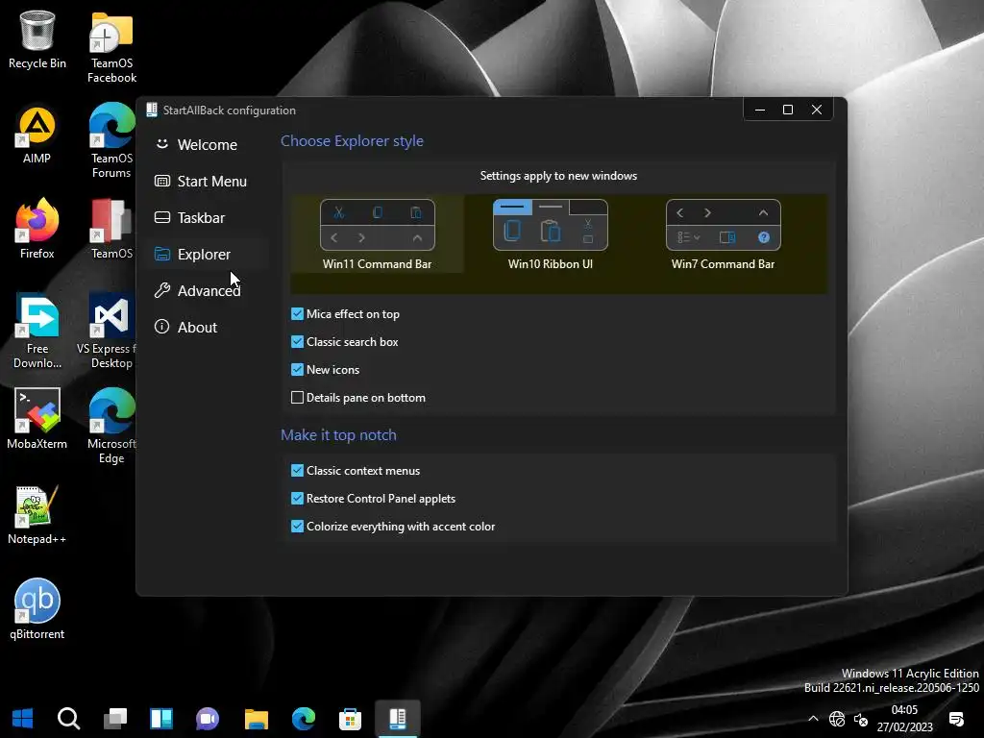
Task: Open Task View from the taskbar
Action: 115,718
